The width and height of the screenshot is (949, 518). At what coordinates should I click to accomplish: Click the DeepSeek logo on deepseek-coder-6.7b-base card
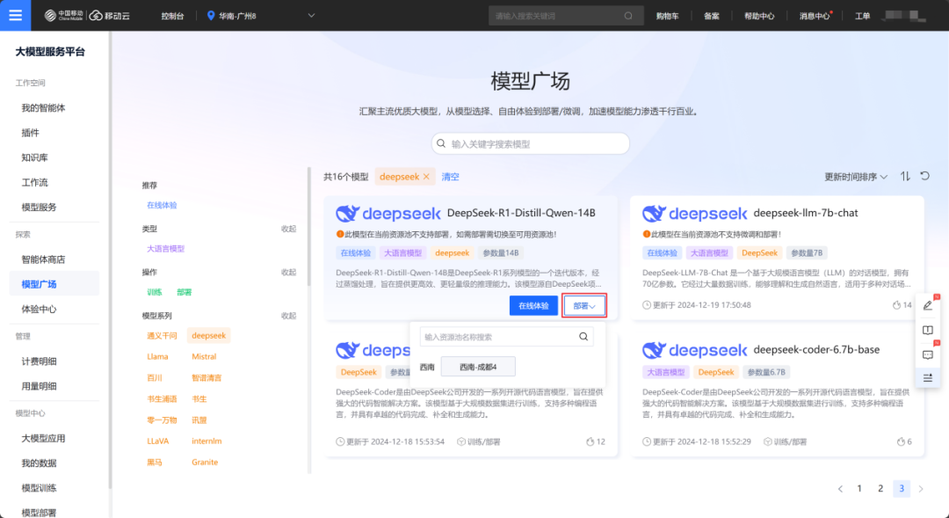click(695, 350)
